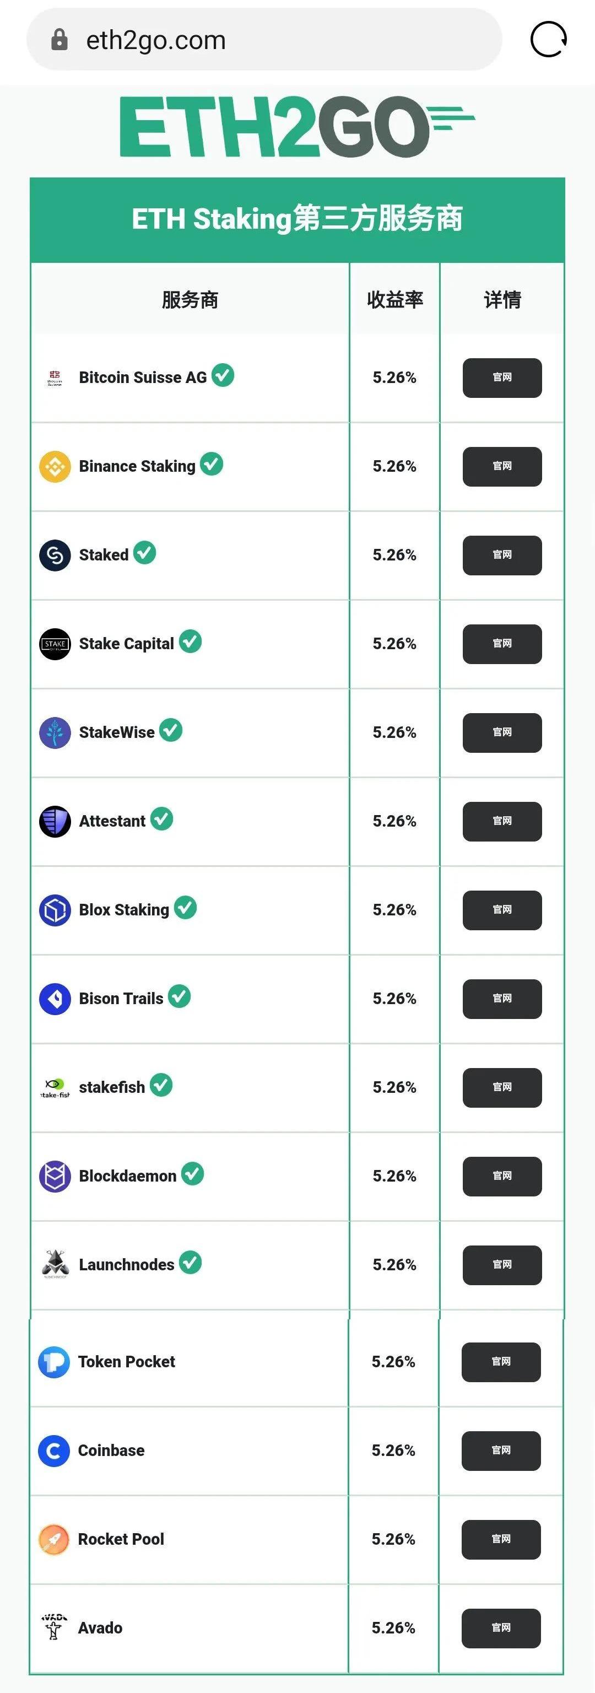Open the 官网 button for Stake Capital
The image size is (595, 1693).
click(502, 644)
